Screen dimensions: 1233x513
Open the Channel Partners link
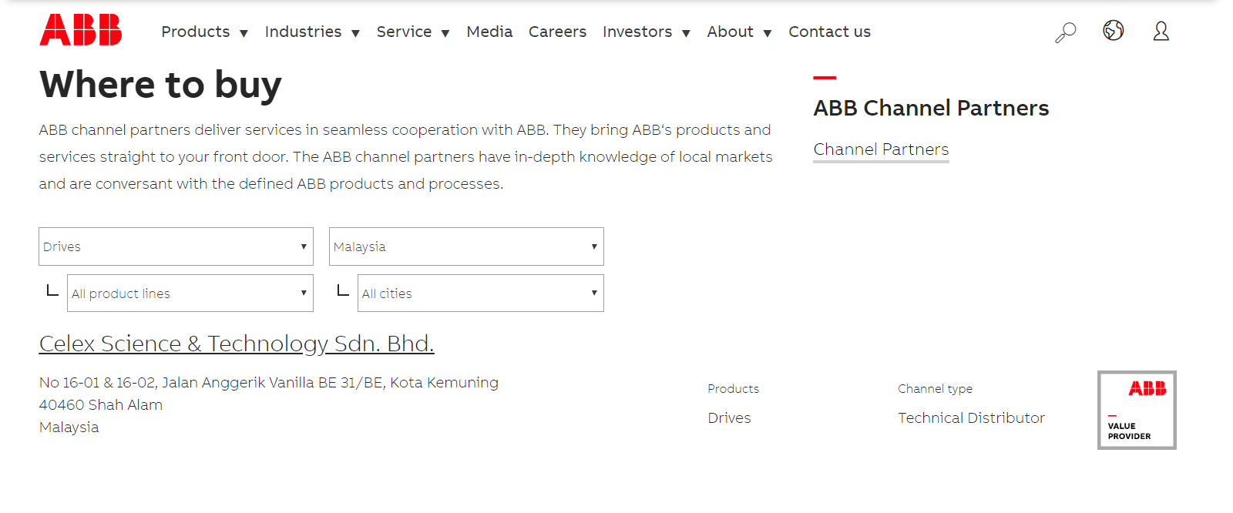[881, 149]
